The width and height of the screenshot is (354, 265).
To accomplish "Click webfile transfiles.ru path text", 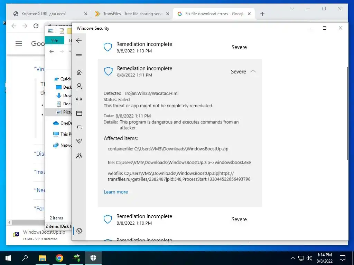I will pyautogui.click(x=179, y=176).
